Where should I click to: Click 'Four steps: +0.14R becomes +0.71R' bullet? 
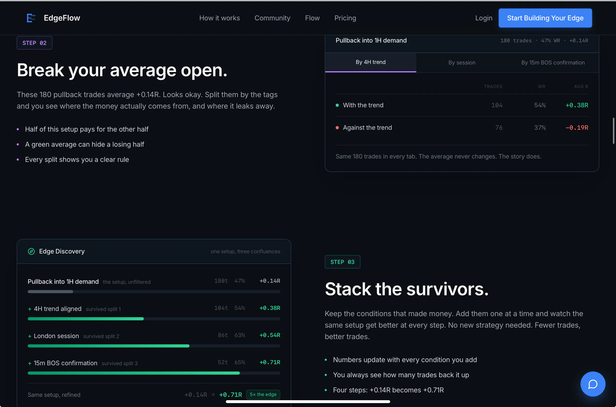coord(388,390)
